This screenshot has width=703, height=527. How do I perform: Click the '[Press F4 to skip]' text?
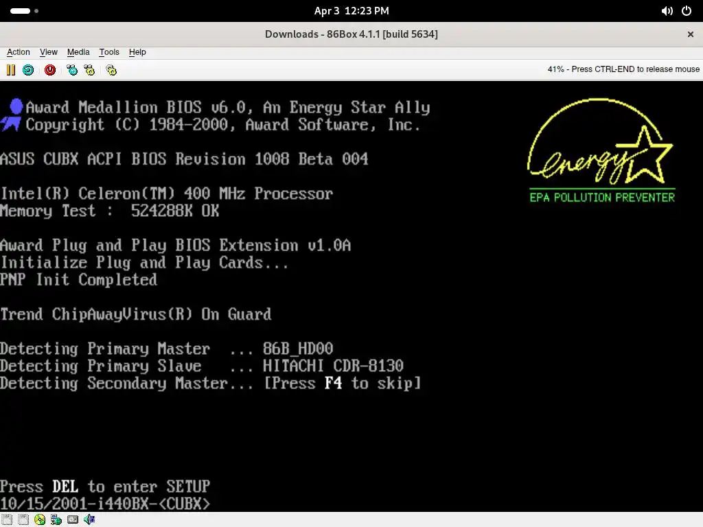[342, 383]
